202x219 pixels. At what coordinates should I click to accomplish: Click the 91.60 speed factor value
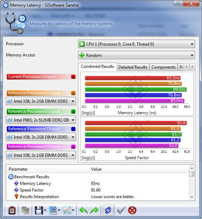[x=96, y=190]
